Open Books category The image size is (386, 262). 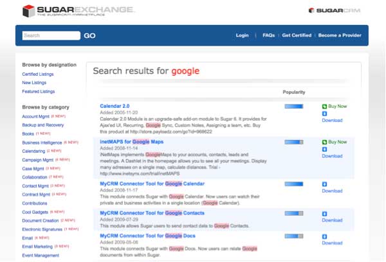(x=28, y=134)
